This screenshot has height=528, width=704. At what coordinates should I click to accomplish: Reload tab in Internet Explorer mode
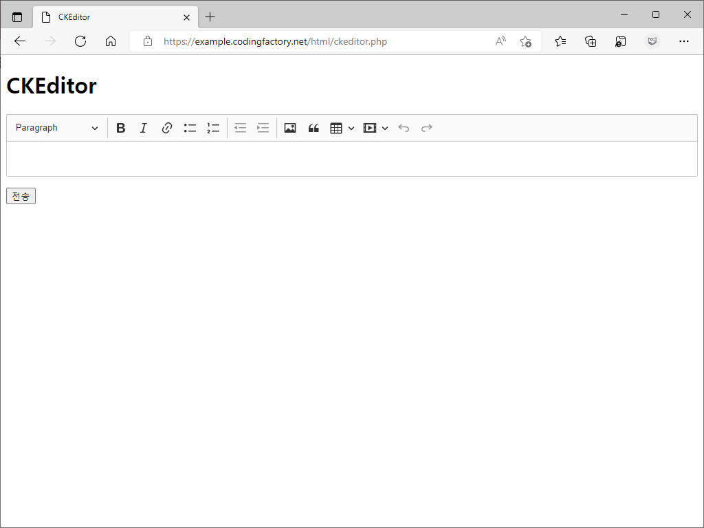click(x=621, y=41)
